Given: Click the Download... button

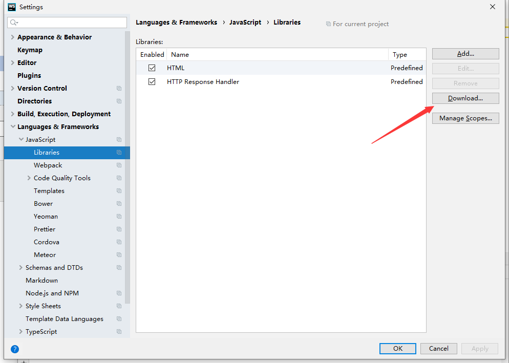Looking at the screenshot, I should coord(465,98).
